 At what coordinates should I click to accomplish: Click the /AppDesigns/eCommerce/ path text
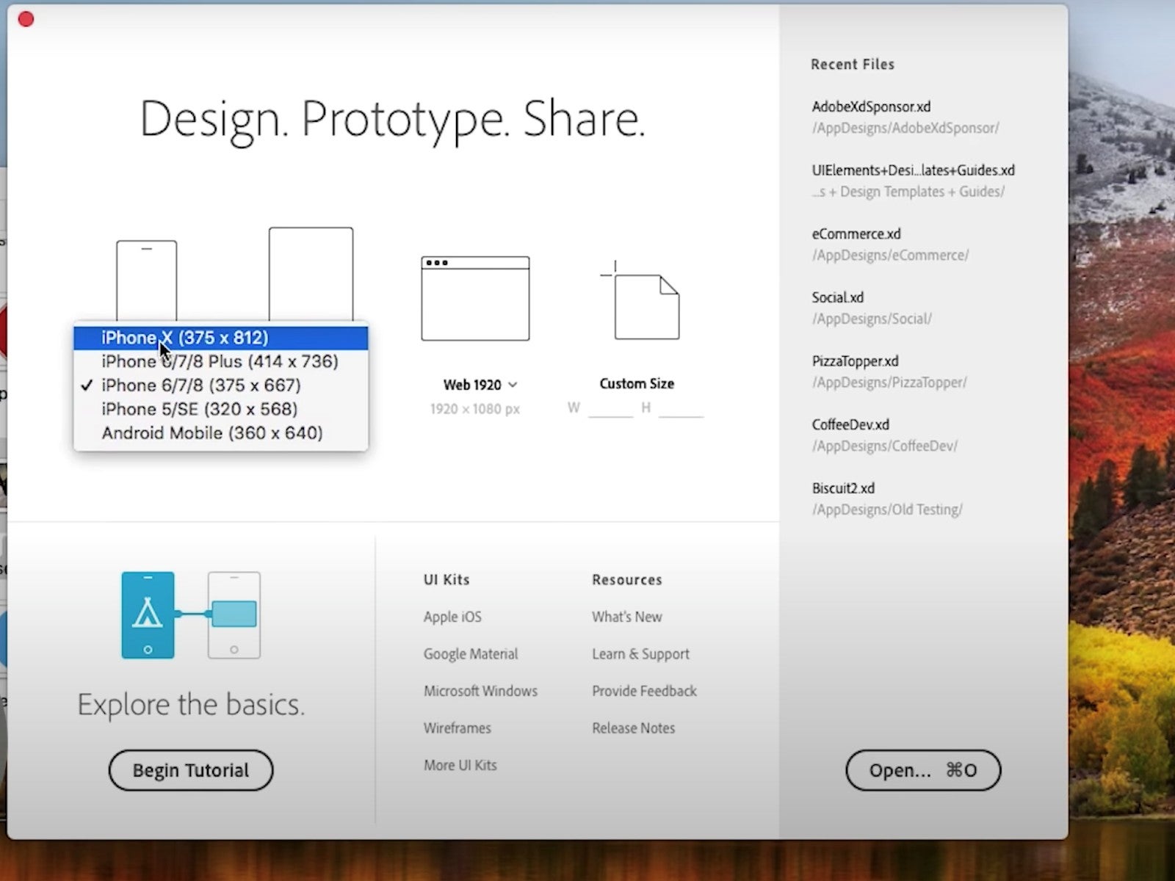tap(890, 255)
